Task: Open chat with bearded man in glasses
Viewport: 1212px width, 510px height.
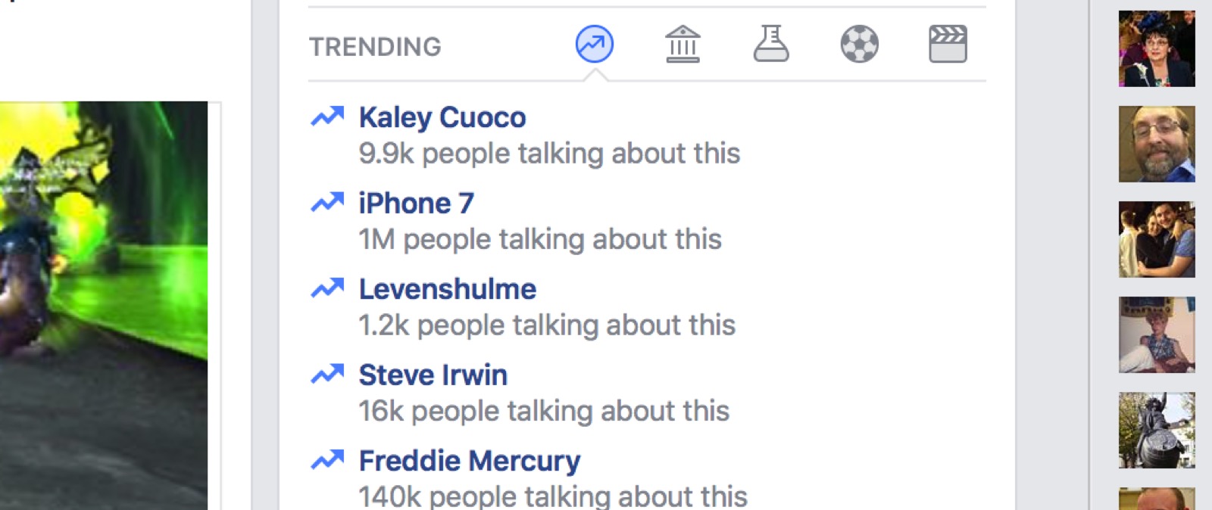Action: pos(1157,144)
